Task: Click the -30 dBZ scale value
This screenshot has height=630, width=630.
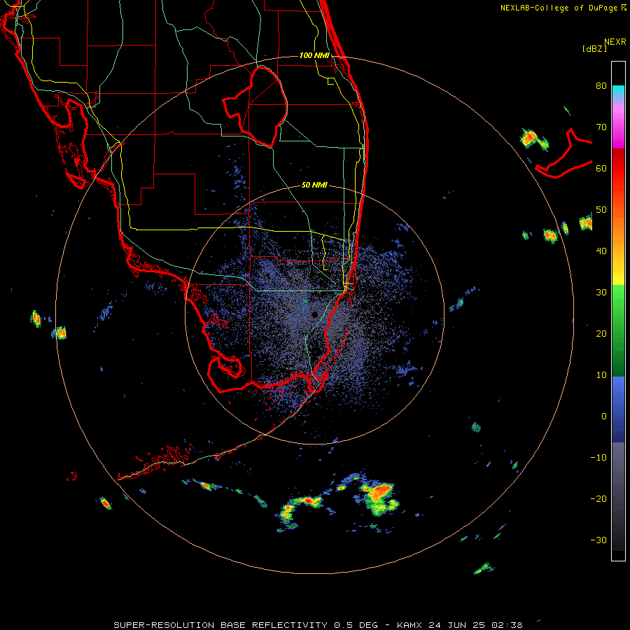Action: click(598, 540)
